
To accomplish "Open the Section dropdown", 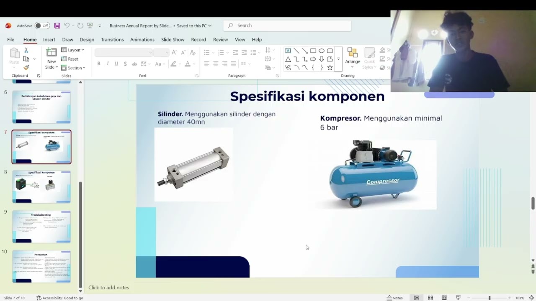I will tap(73, 68).
